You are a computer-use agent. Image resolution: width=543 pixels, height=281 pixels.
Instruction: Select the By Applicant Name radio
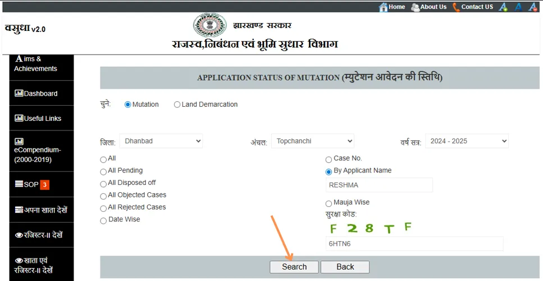click(328, 172)
